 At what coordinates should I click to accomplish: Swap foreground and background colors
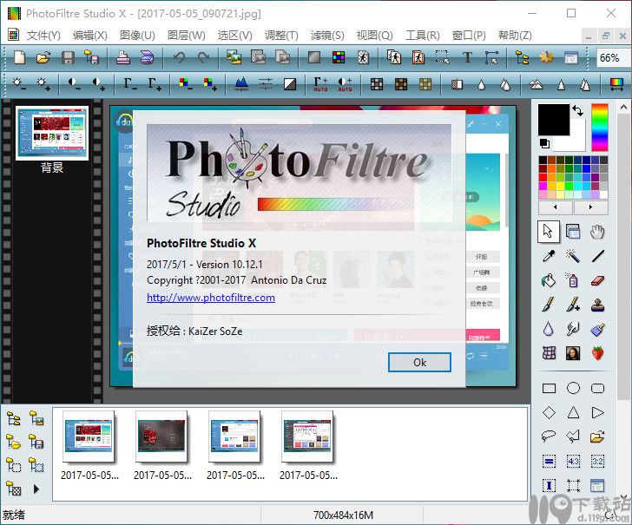tap(577, 110)
